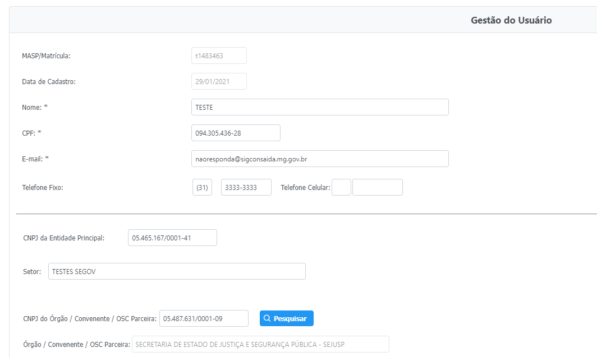
Task: Click the CNPJ do Órgão input 05.487.631/0001-09
Action: point(204,318)
